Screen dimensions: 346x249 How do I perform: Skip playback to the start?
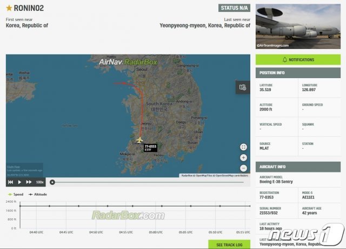10,182
